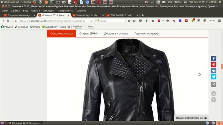This screenshot has width=223, height=125.
Task: Close the Новинка 2015 browser tab
Action: point(69,15)
